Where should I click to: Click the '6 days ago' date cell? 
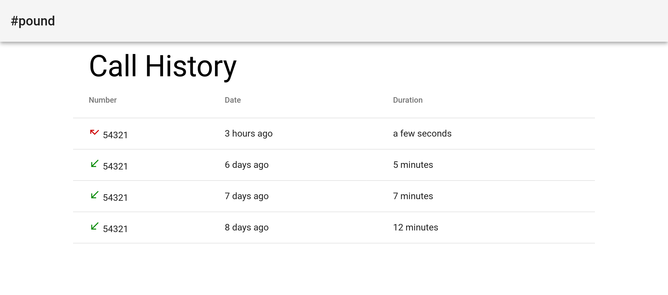(x=247, y=165)
